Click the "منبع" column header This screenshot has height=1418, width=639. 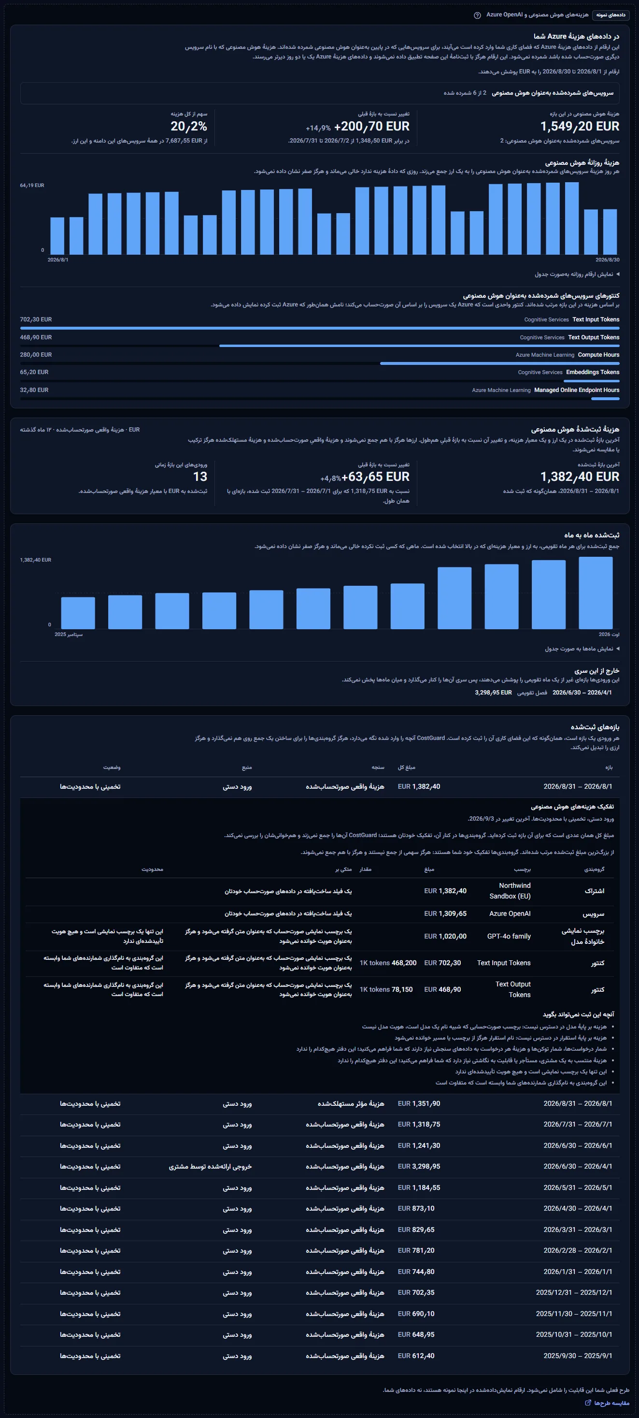coord(247,767)
